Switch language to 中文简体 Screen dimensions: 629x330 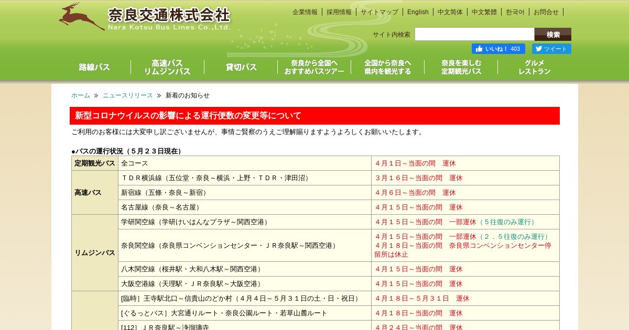click(x=450, y=12)
